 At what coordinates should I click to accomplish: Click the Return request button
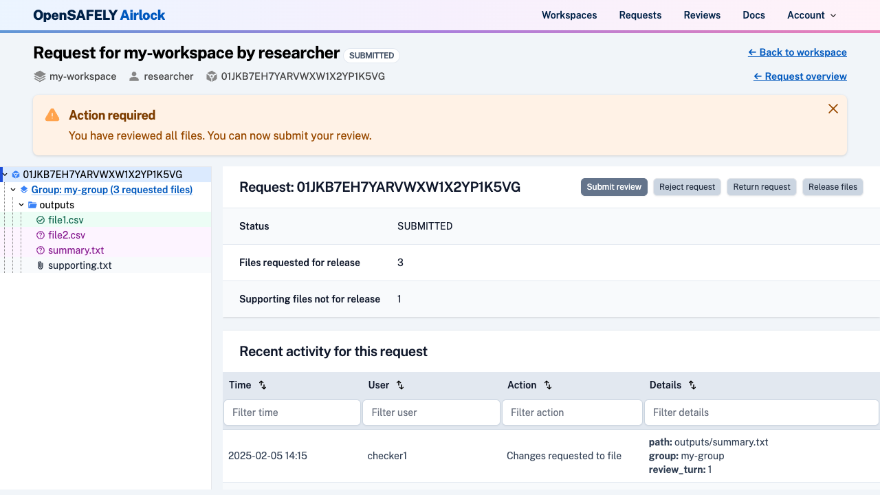762,187
